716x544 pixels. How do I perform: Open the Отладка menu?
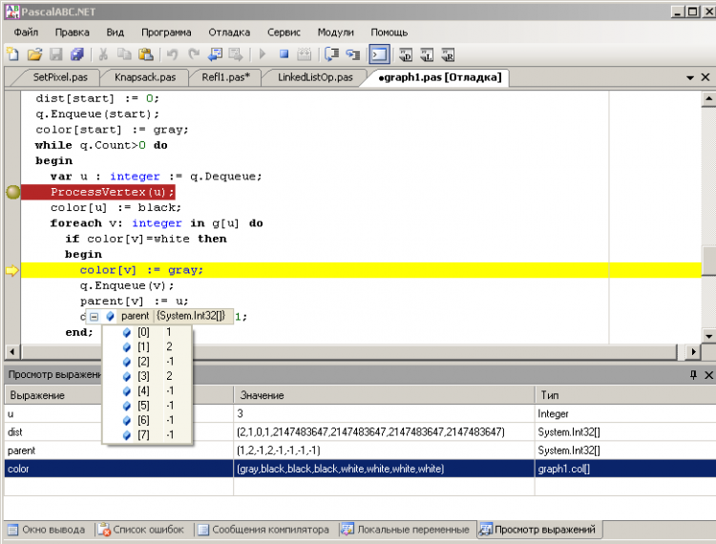click(229, 31)
